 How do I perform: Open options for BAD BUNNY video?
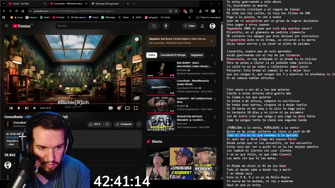215,63
